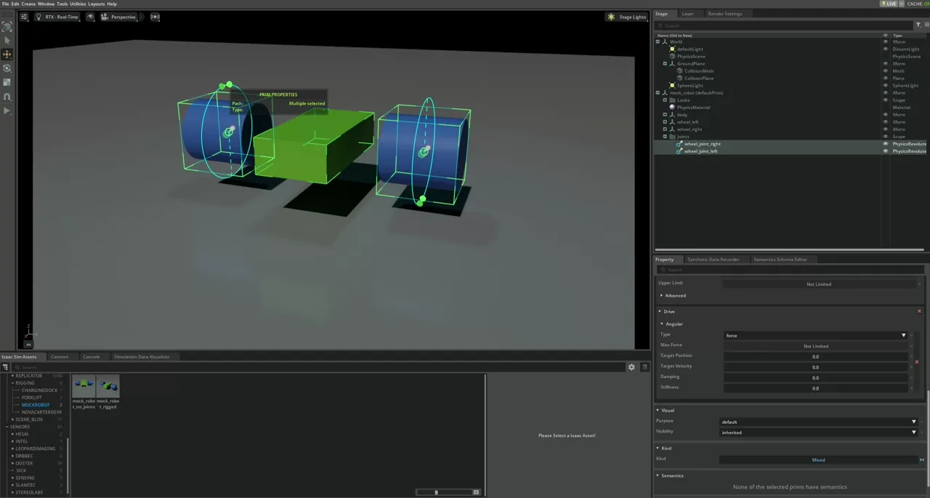The height and width of the screenshot is (498, 930).
Task: Click the Stage Lights button
Action: pyautogui.click(x=626, y=17)
